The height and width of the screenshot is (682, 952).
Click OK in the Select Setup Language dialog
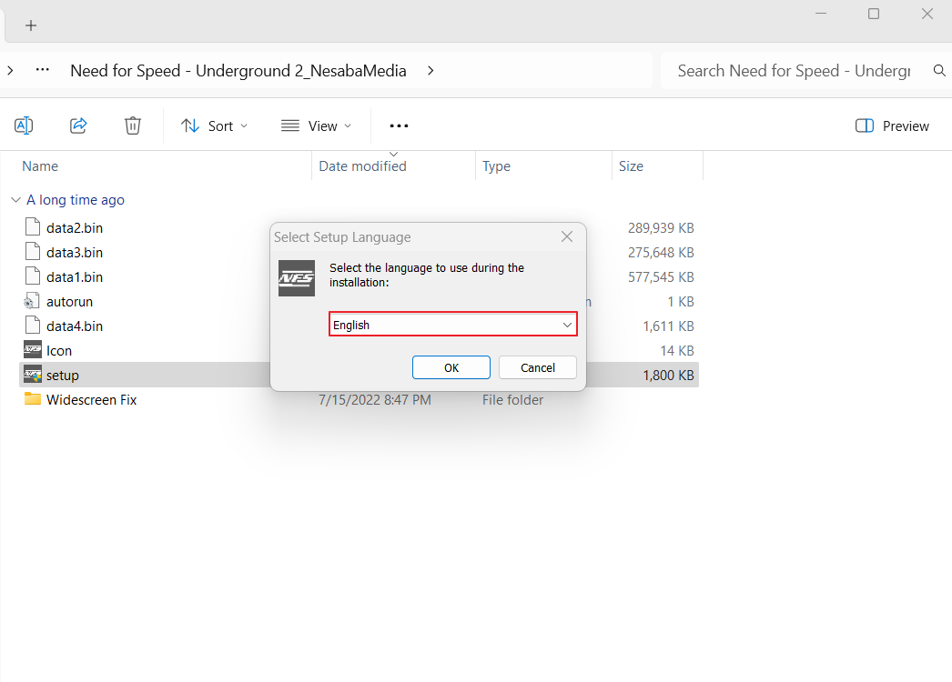coord(451,367)
